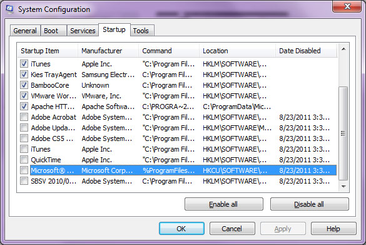Enable QuickTime startup checkbox

(24, 160)
